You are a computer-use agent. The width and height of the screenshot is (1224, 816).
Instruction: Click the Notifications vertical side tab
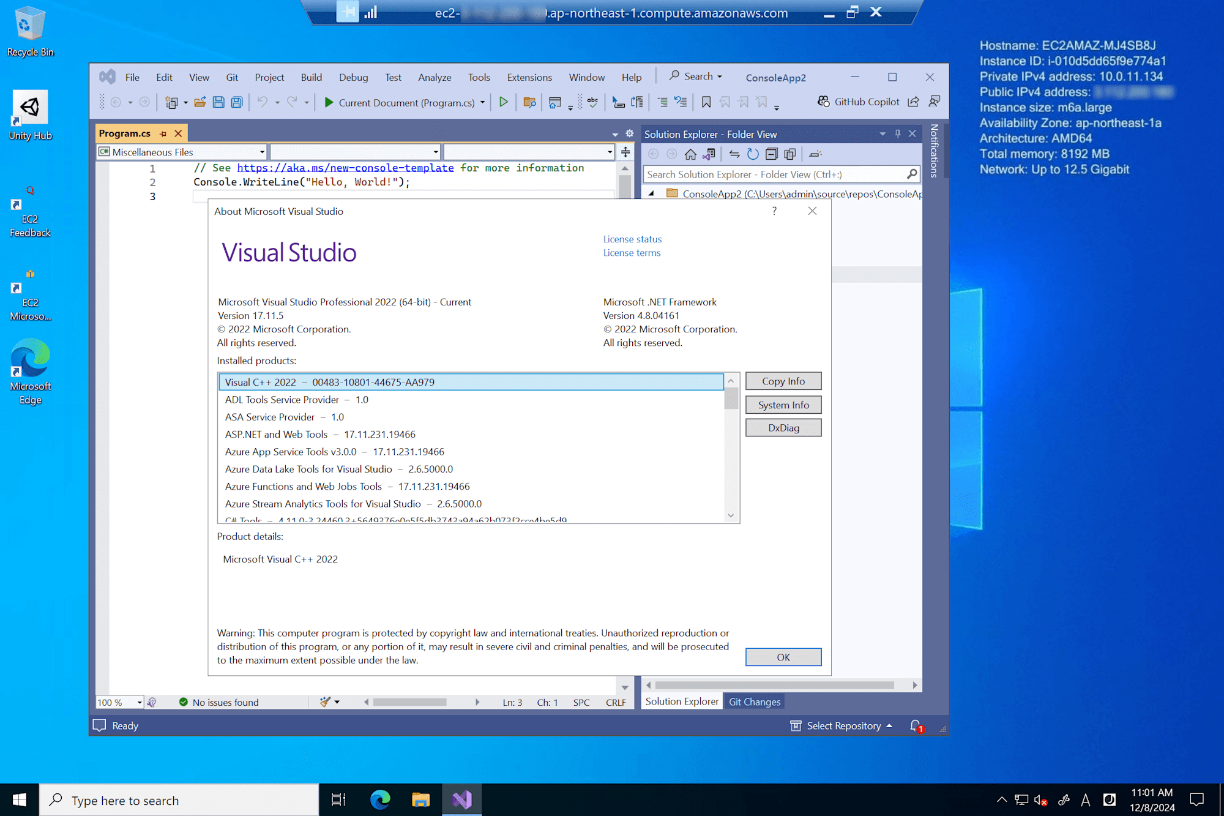934,151
